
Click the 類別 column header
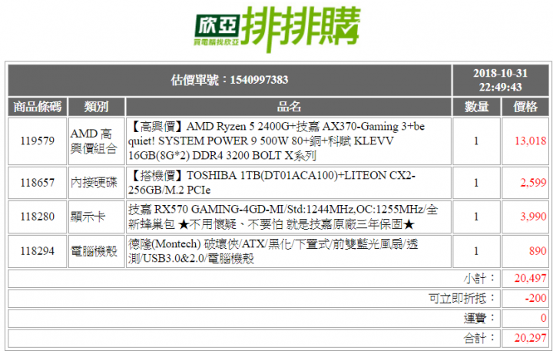pyautogui.click(x=96, y=107)
